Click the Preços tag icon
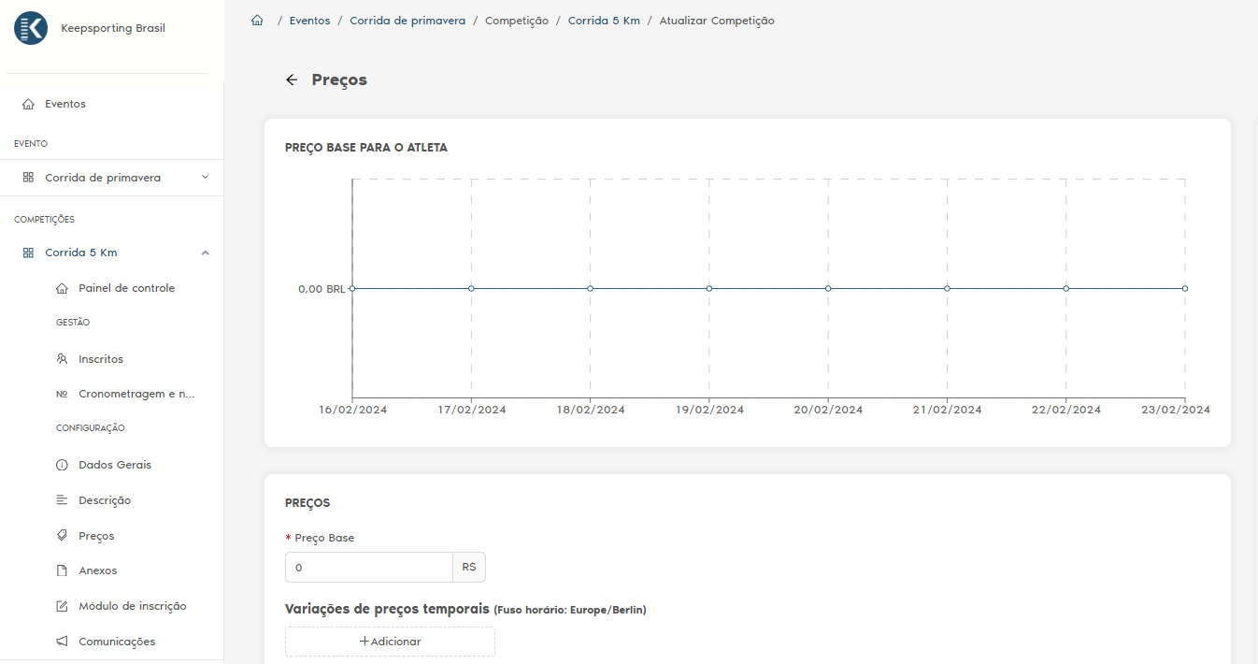The width and height of the screenshot is (1258, 664). point(62,536)
